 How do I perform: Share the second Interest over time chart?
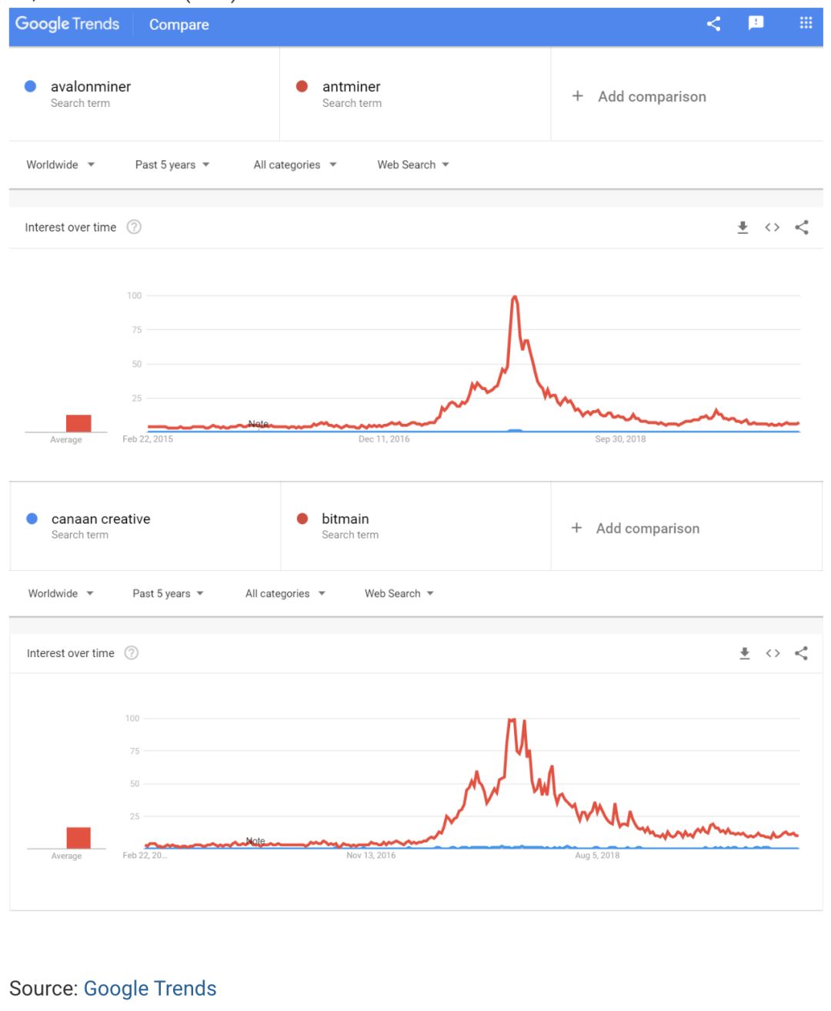[802, 653]
